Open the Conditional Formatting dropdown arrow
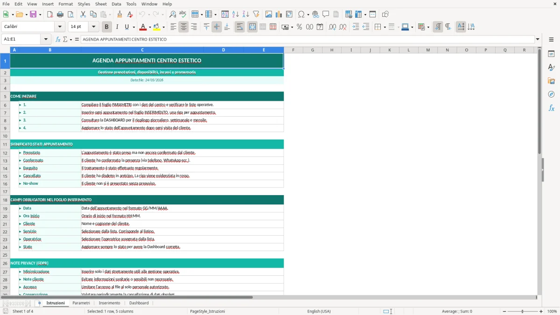 (428, 27)
